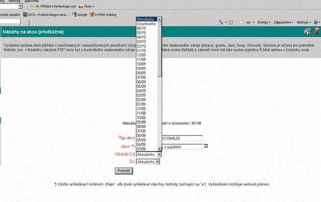Open the home button dropdown arrow
Viewport: 321px width, 202px height.
[226, 22]
